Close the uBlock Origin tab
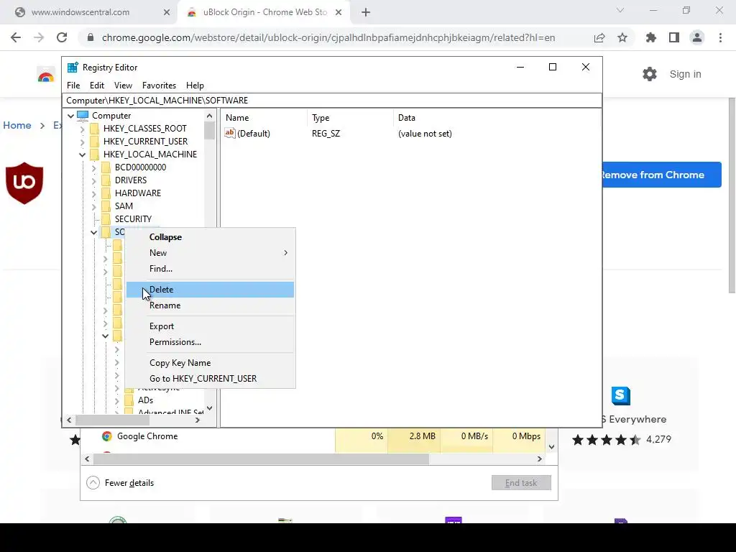Viewport: 736px width, 552px height. 339,12
